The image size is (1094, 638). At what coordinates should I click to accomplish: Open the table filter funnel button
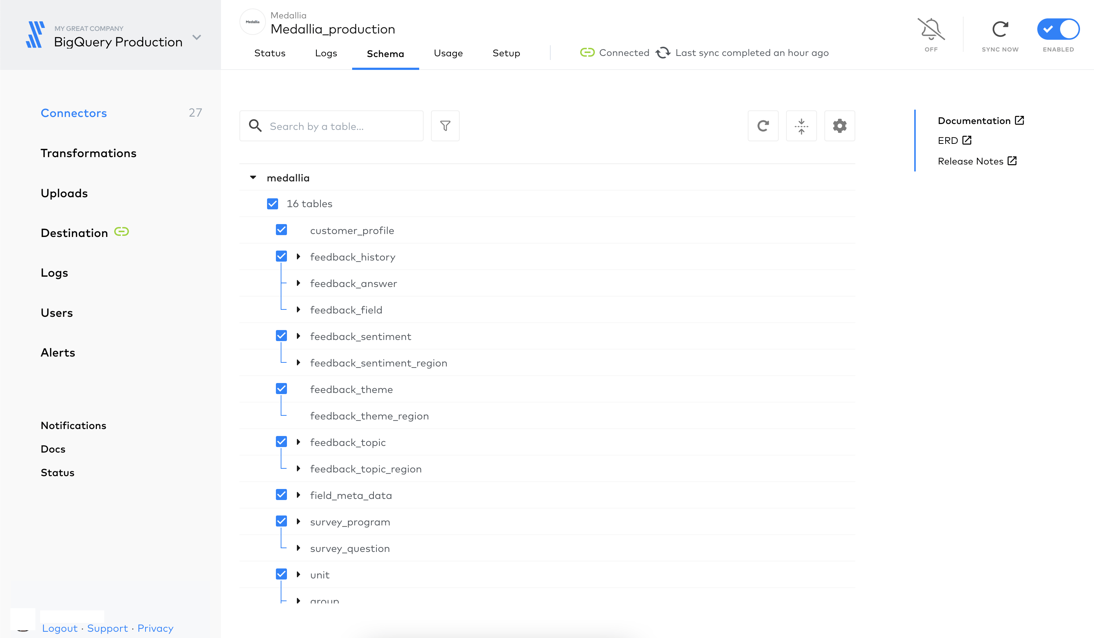pyautogui.click(x=445, y=126)
